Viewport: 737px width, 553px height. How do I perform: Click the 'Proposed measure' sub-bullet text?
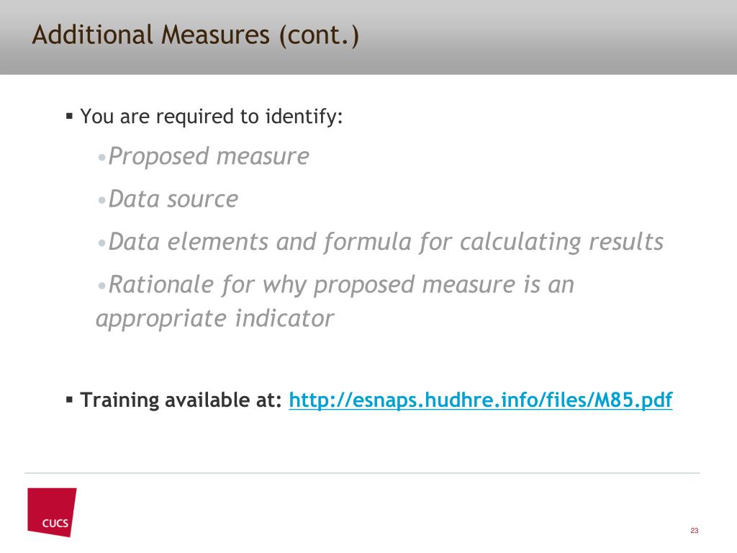click(x=209, y=156)
